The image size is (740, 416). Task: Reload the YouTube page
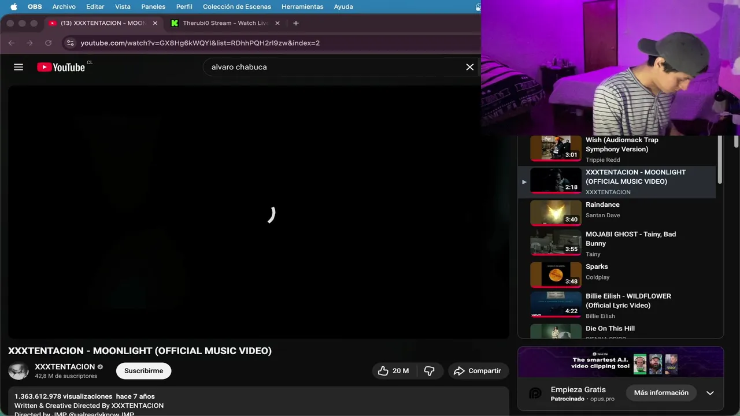[x=49, y=43]
